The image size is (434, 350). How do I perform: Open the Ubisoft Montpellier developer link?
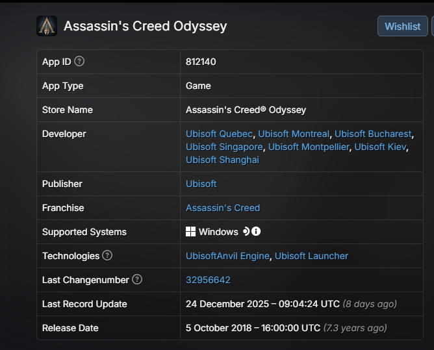(309, 147)
